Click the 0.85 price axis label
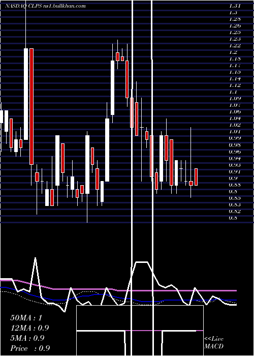Viewport: 254px width, 356px height. (235, 198)
